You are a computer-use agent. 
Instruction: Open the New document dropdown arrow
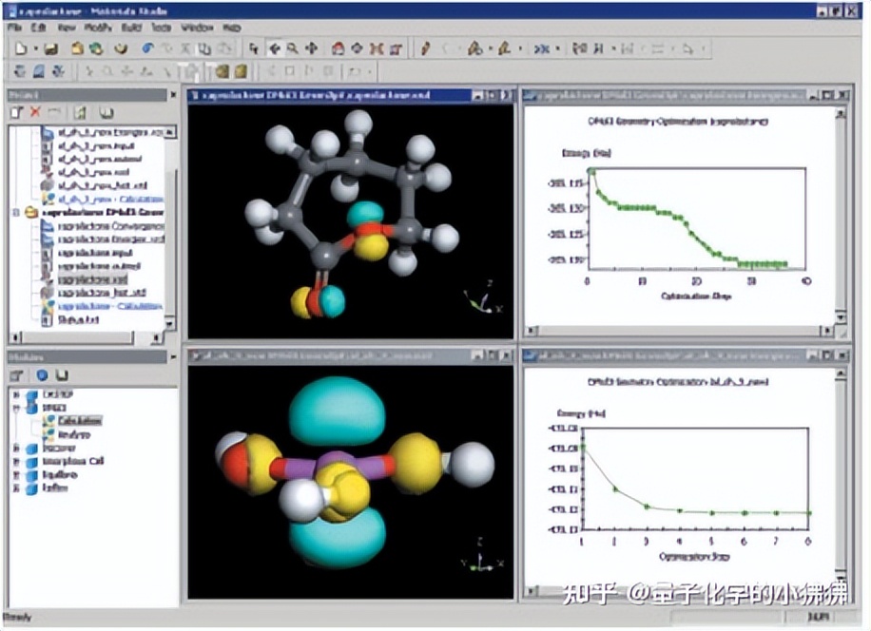click(x=35, y=48)
